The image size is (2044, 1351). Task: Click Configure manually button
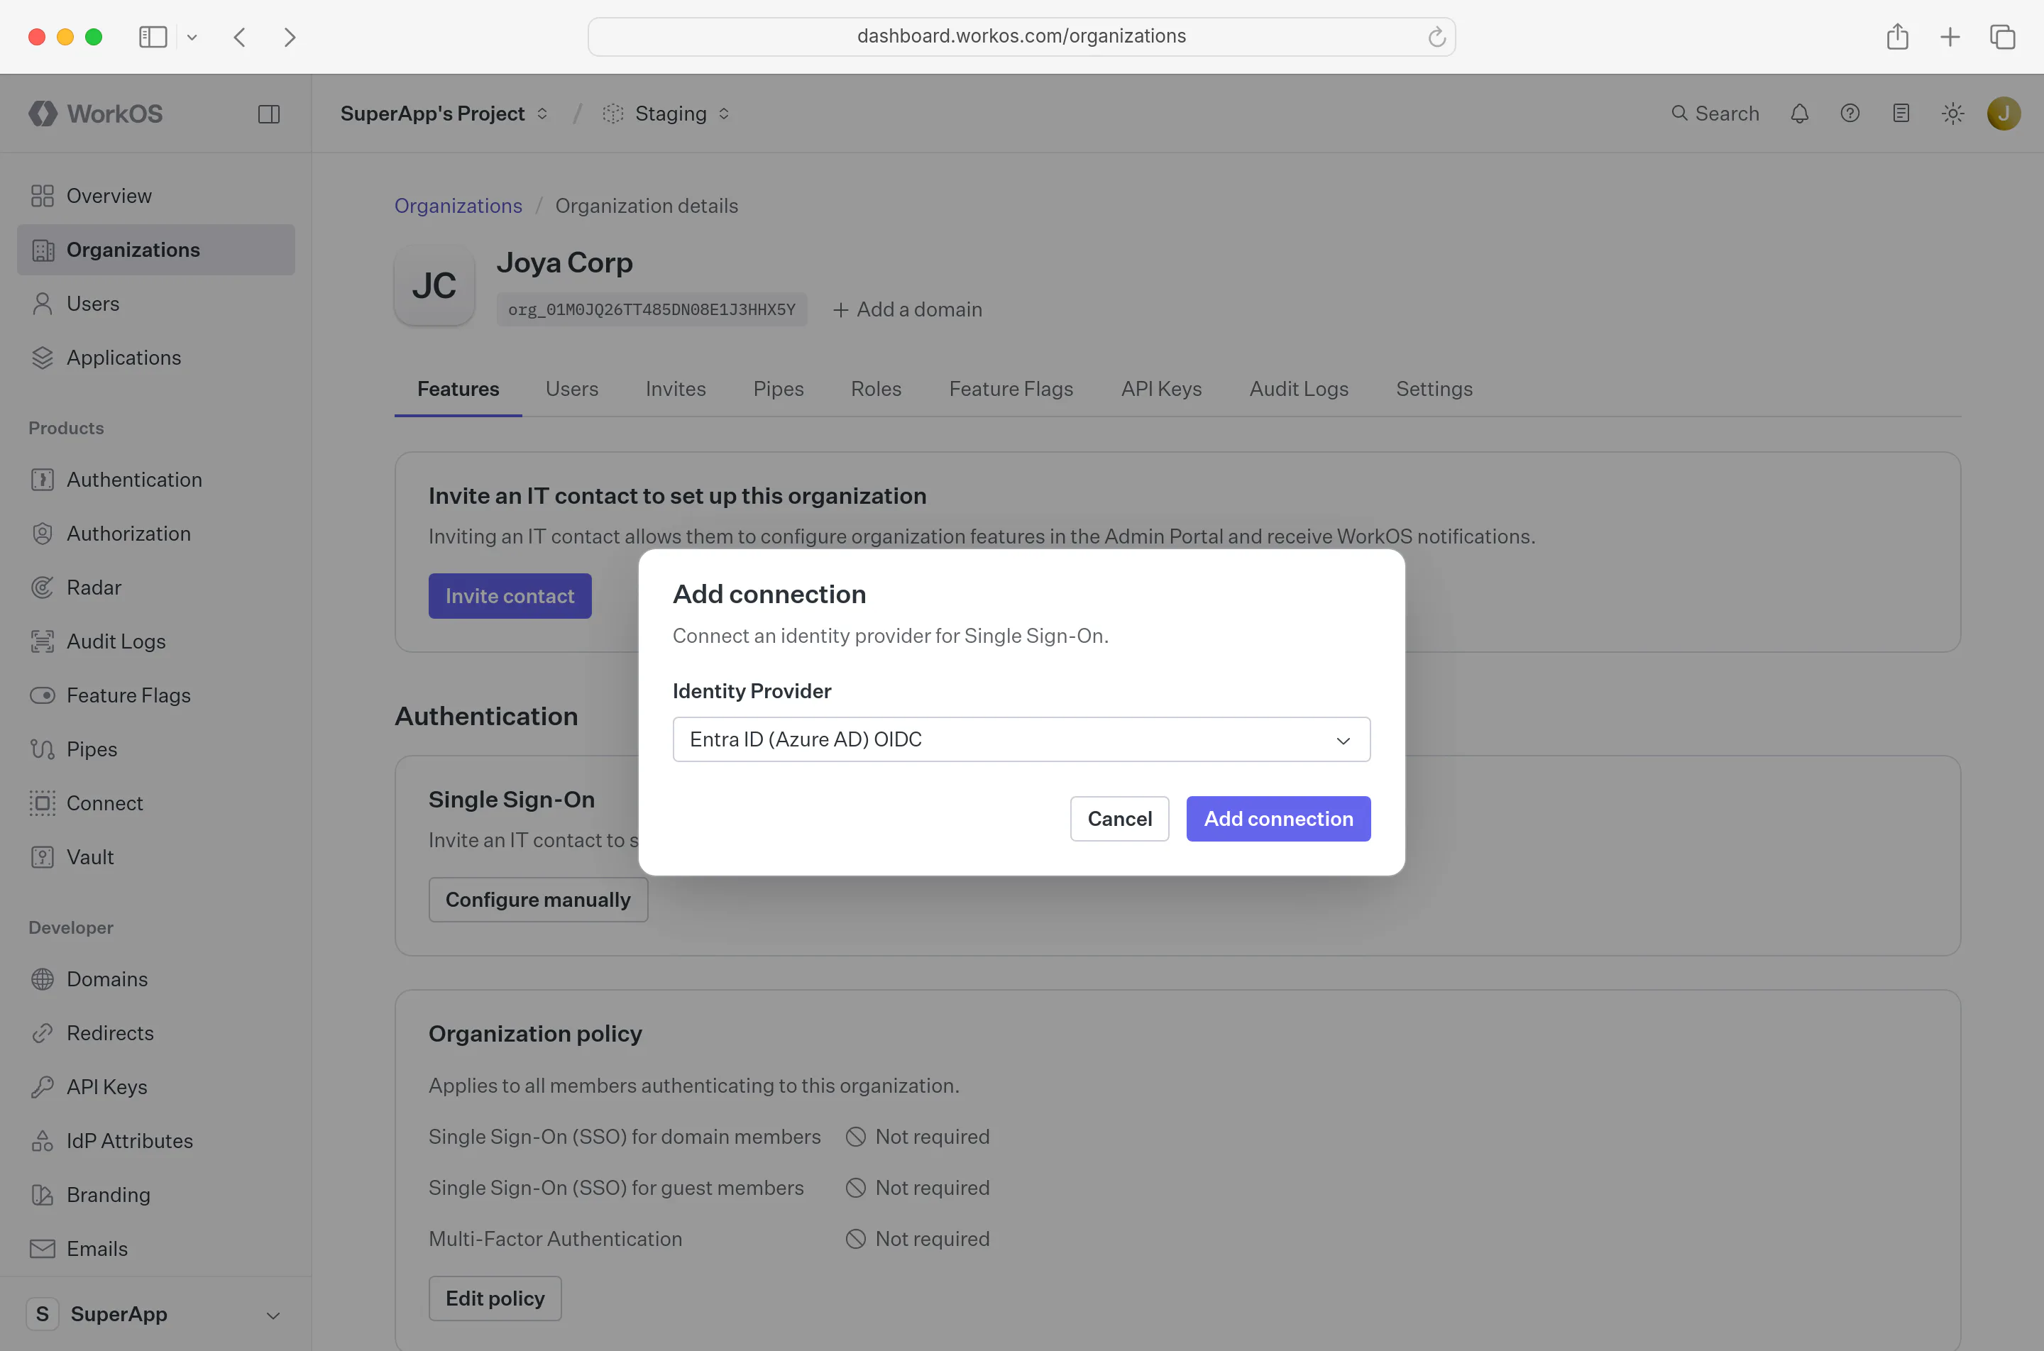pyautogui.click(x=538, y=900)
